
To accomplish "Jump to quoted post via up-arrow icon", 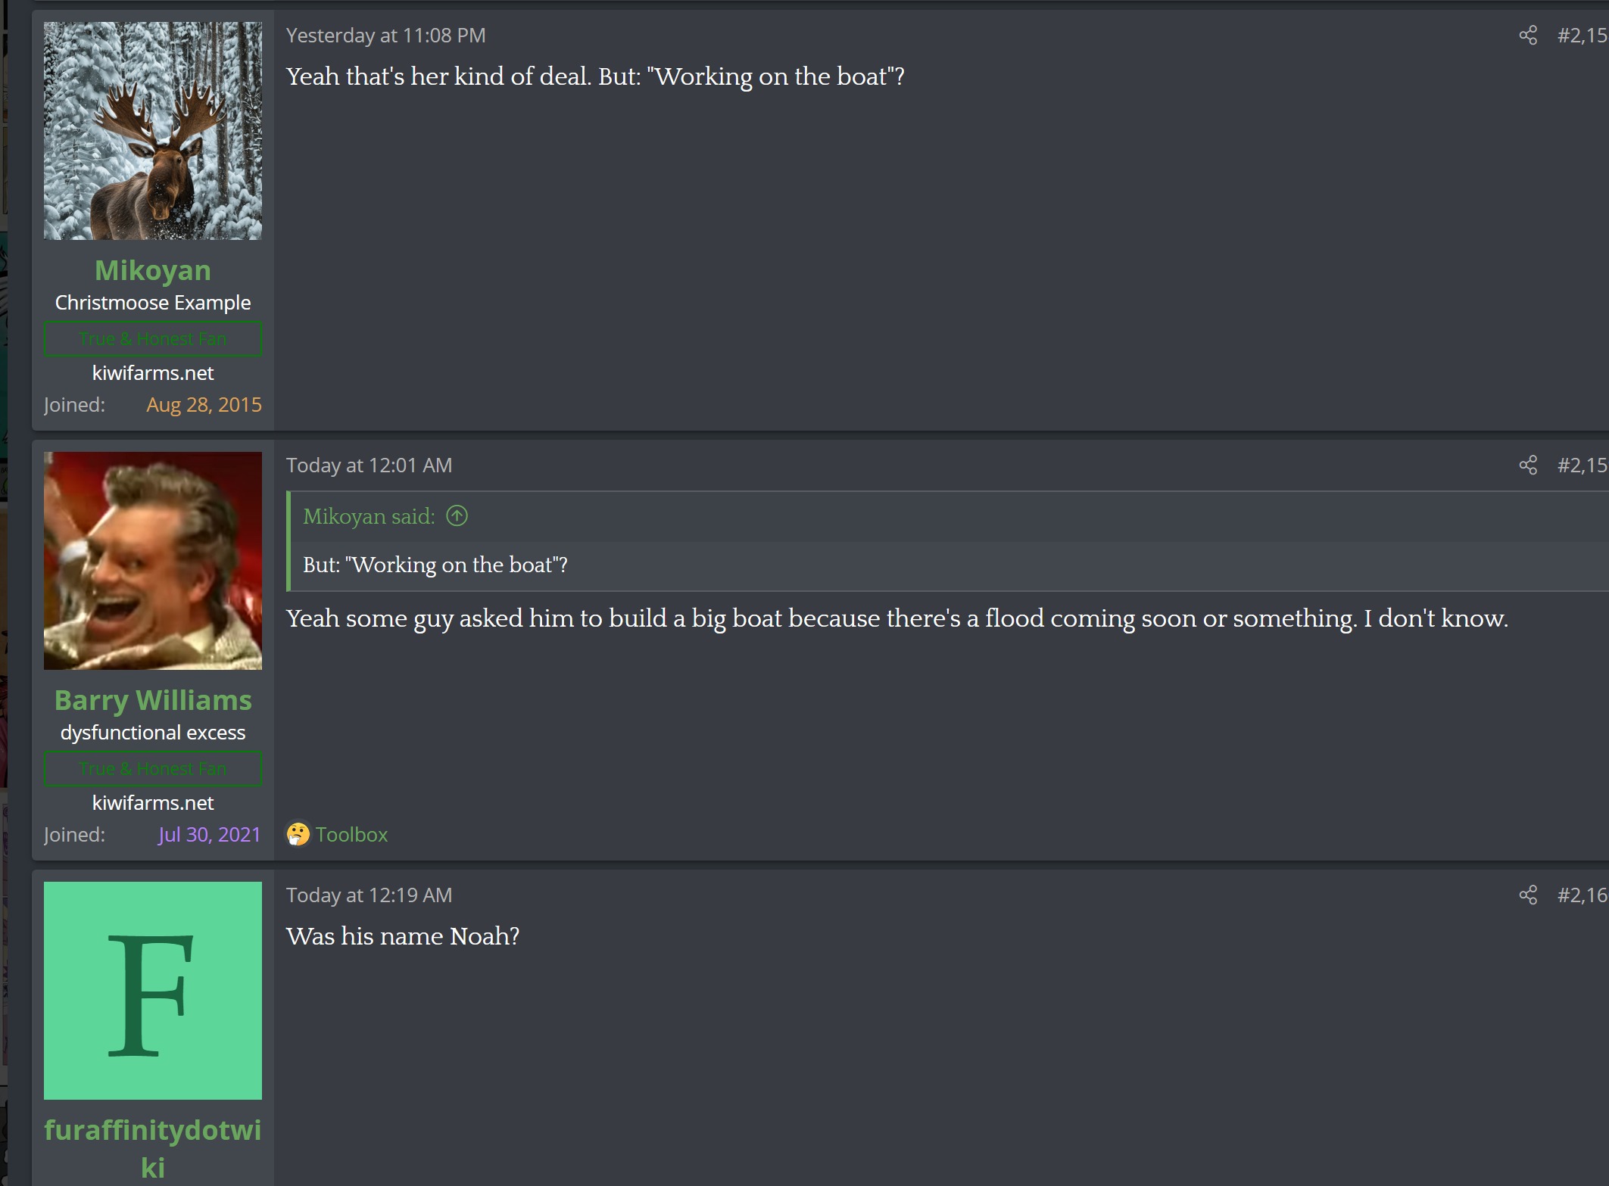I will click(457, 516).
